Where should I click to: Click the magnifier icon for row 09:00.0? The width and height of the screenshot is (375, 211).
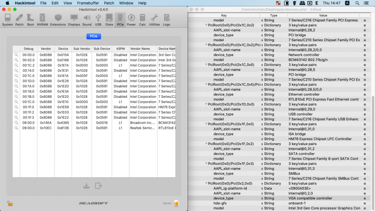point(16,128)
